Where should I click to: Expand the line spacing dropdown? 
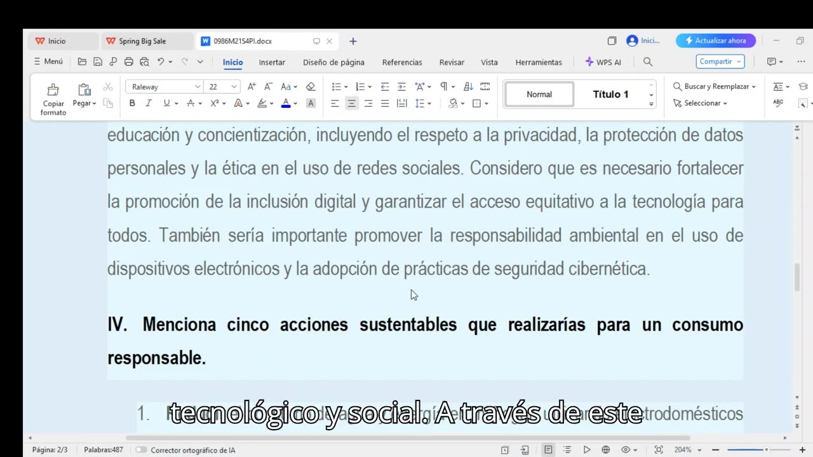[x=429, y=103]
